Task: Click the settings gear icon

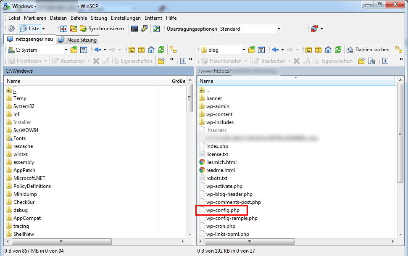Action: pyautogui.click(x=11, y=29)
